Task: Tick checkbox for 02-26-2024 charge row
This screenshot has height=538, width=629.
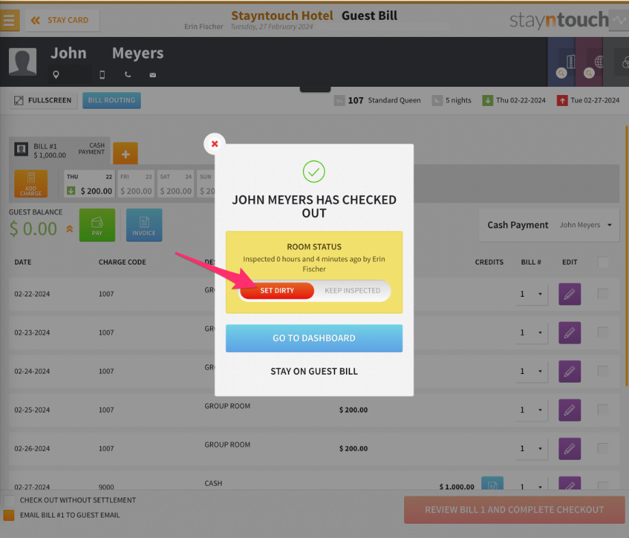Action: [x=603, y=448]
